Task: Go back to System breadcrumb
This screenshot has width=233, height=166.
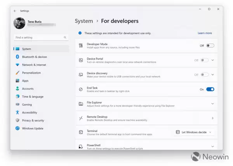Action: [84, 21]
